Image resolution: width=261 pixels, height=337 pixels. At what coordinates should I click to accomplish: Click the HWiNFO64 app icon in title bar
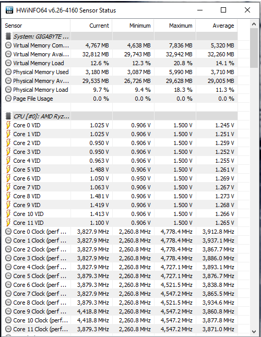[9, 10]
